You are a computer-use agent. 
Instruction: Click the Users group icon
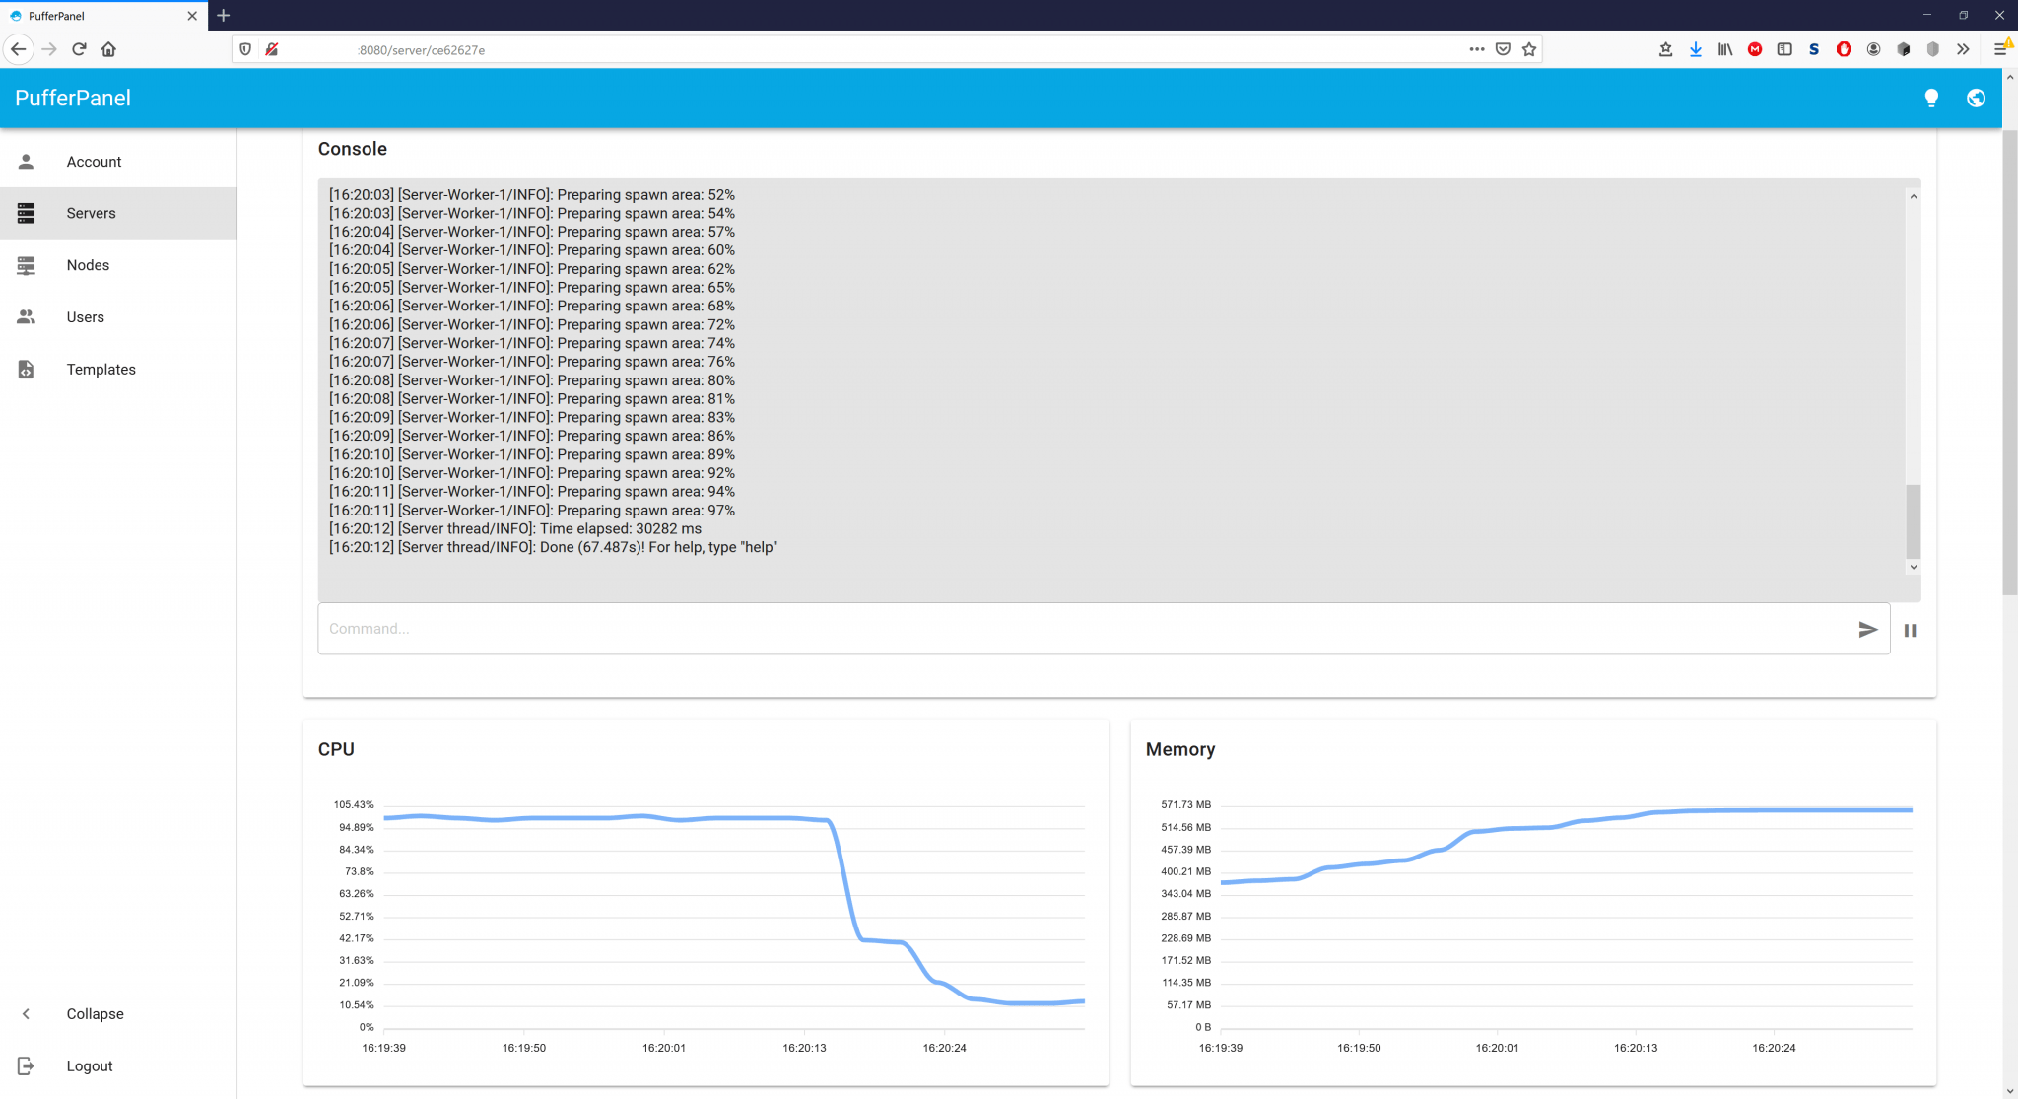pos(27,317)
